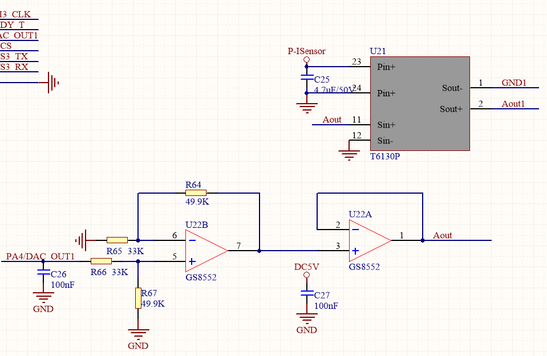Click the R64 designator text
The width and height of the screenshot is (547, 356).
[193, 185]
